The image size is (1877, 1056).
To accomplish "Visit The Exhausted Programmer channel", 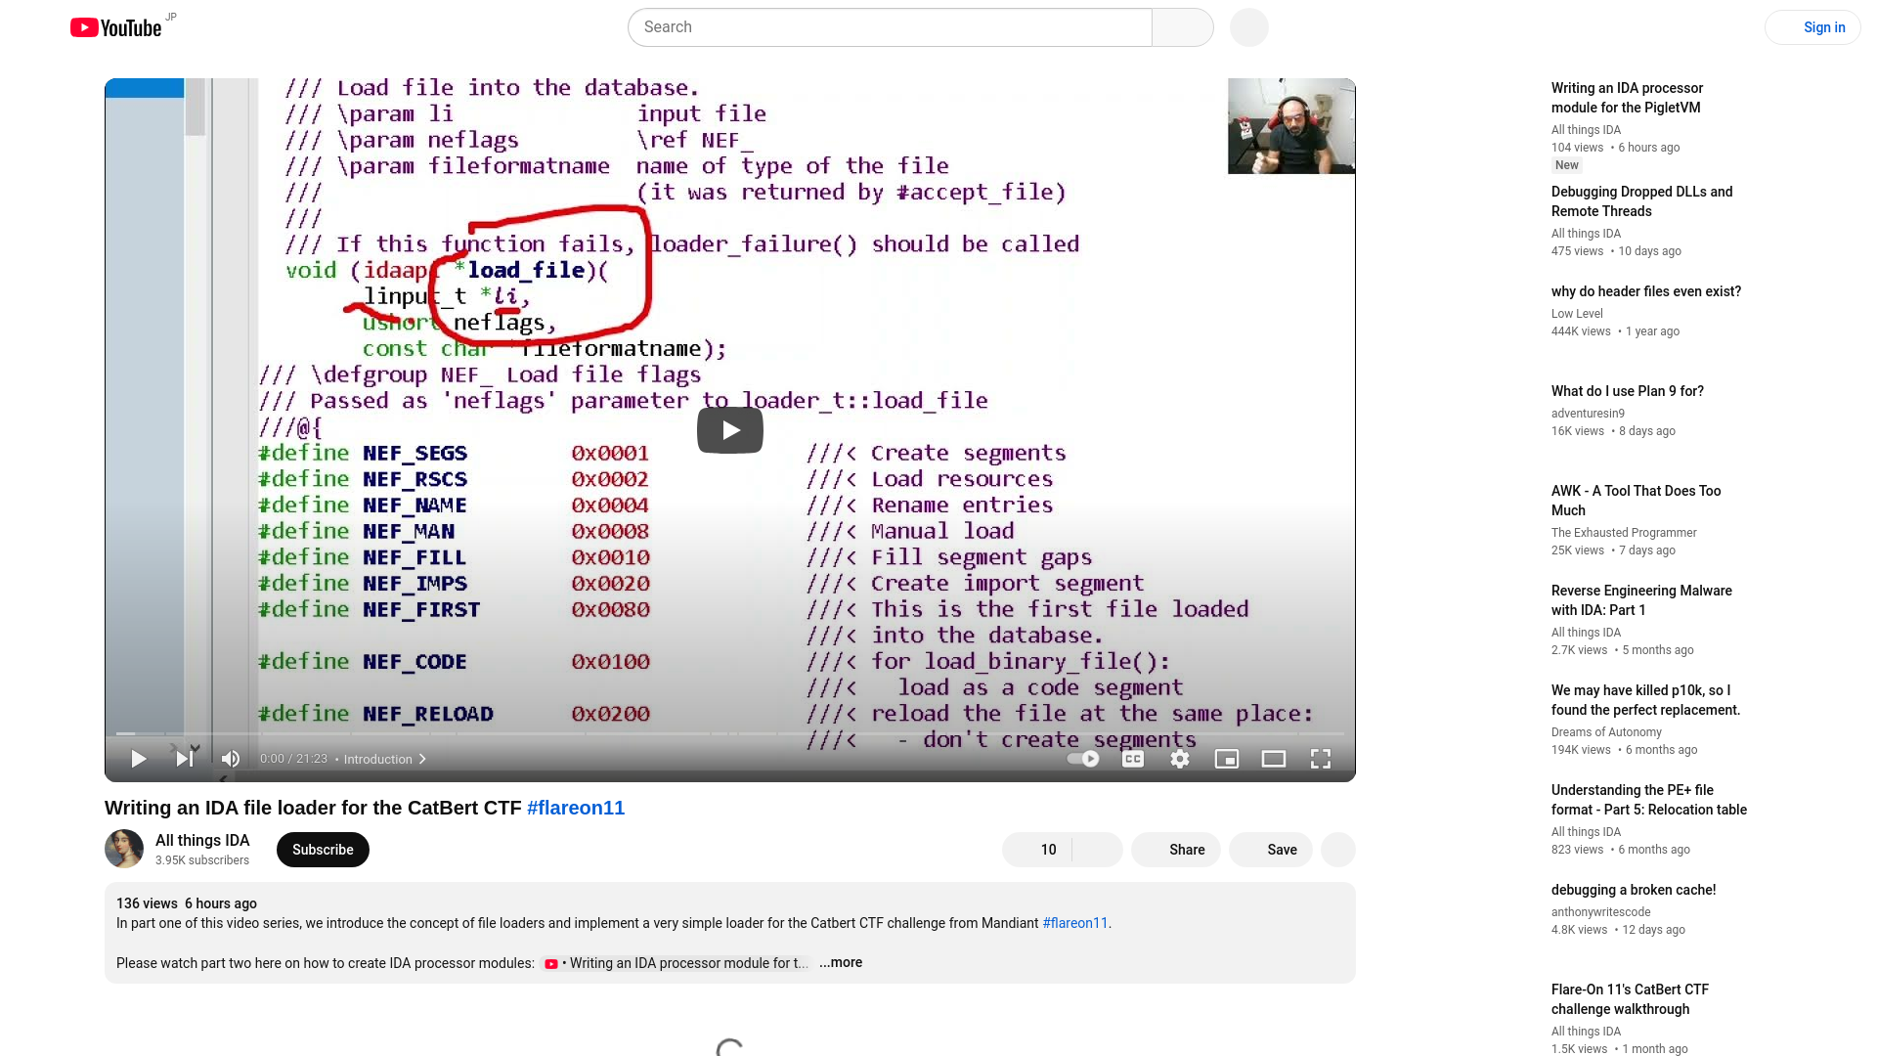I will (x=1624, y=533).
